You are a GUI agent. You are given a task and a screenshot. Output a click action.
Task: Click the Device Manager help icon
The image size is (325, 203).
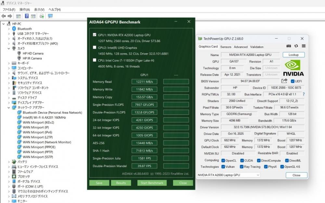[x=26, y=16]
